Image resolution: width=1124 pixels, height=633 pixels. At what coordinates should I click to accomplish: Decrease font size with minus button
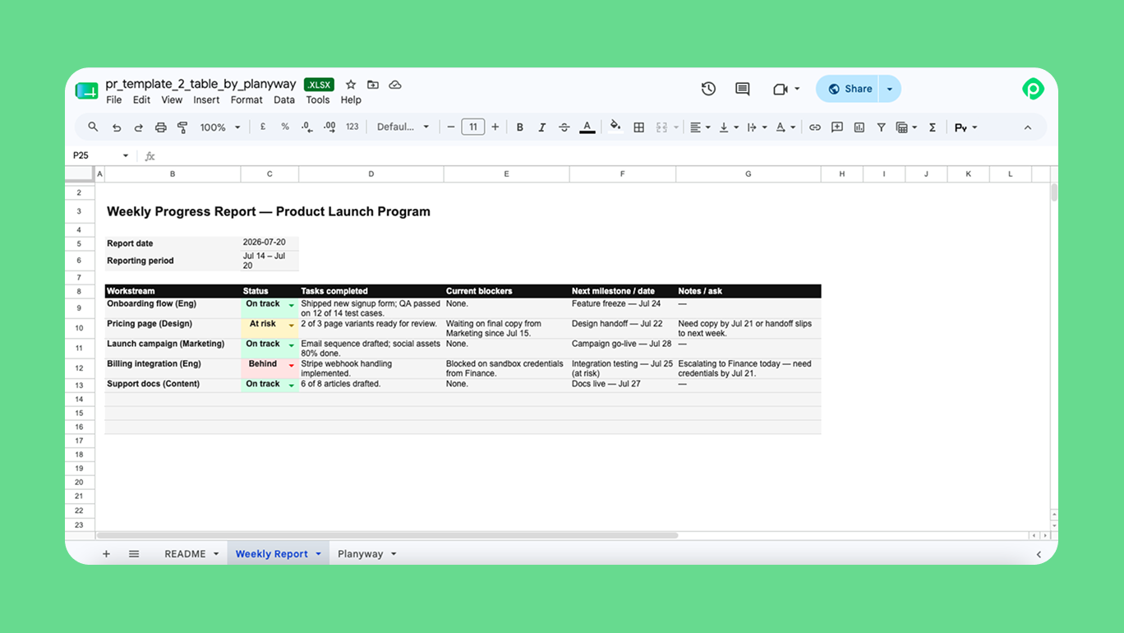[450, 127]
